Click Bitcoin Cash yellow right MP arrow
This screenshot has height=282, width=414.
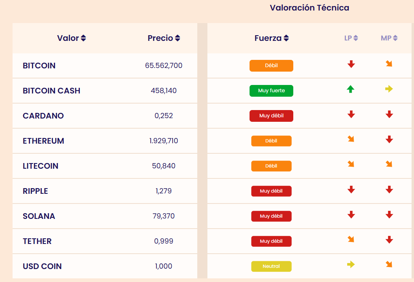(x=389, y=89)
